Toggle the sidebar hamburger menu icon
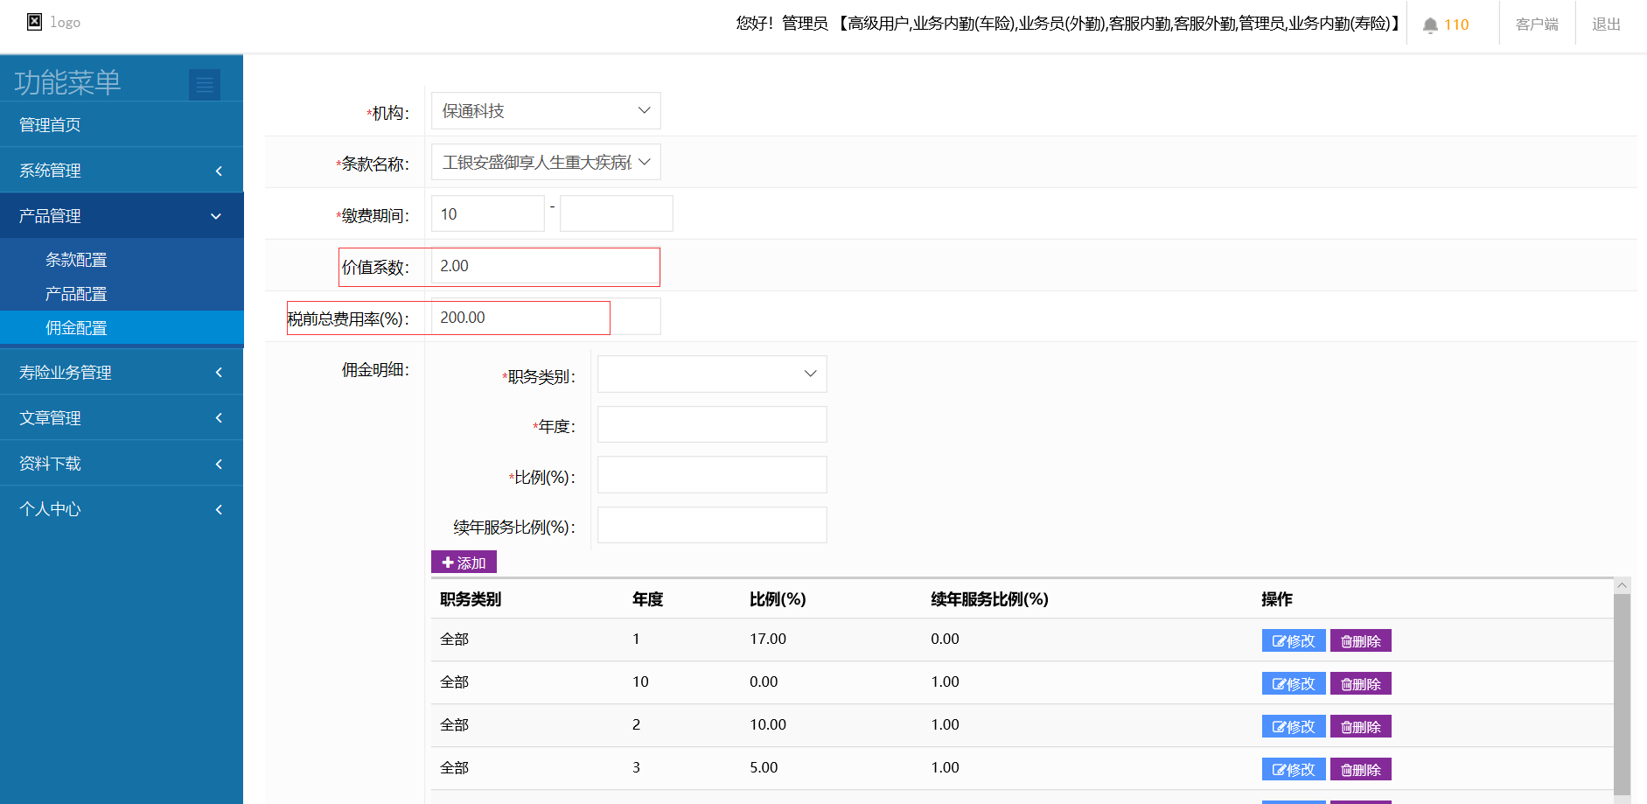The width and height of the screenshot is (1647, 804). 205,84
